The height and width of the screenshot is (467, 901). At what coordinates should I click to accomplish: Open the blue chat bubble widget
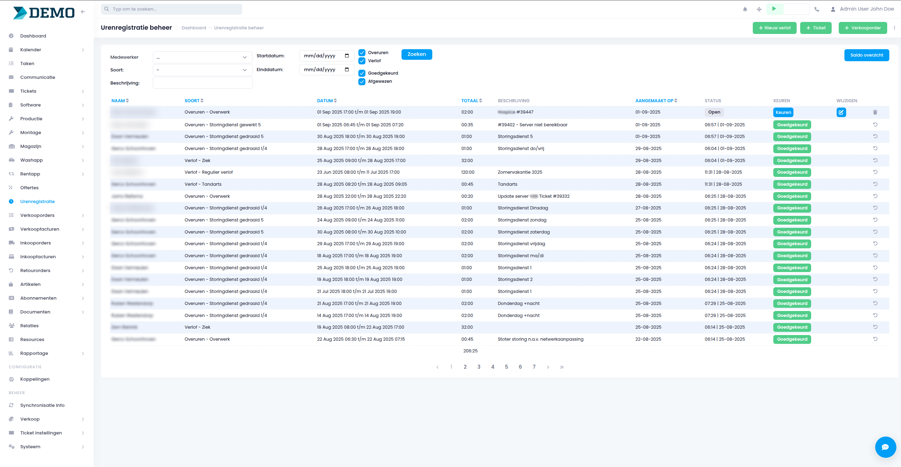click(885, 447)
